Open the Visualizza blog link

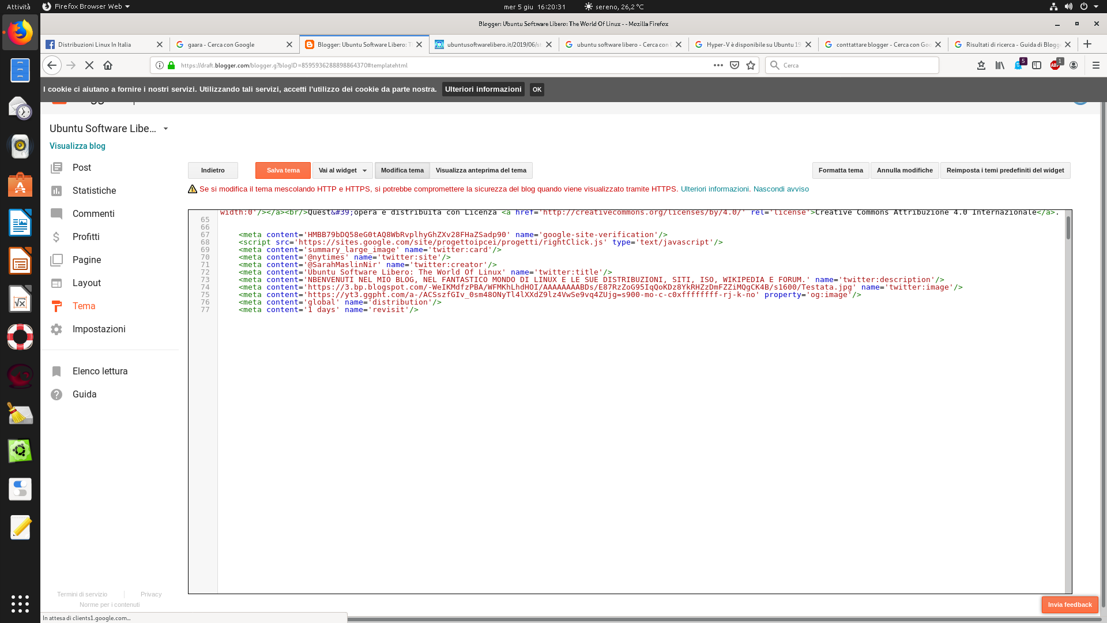(x=77, y=146)
